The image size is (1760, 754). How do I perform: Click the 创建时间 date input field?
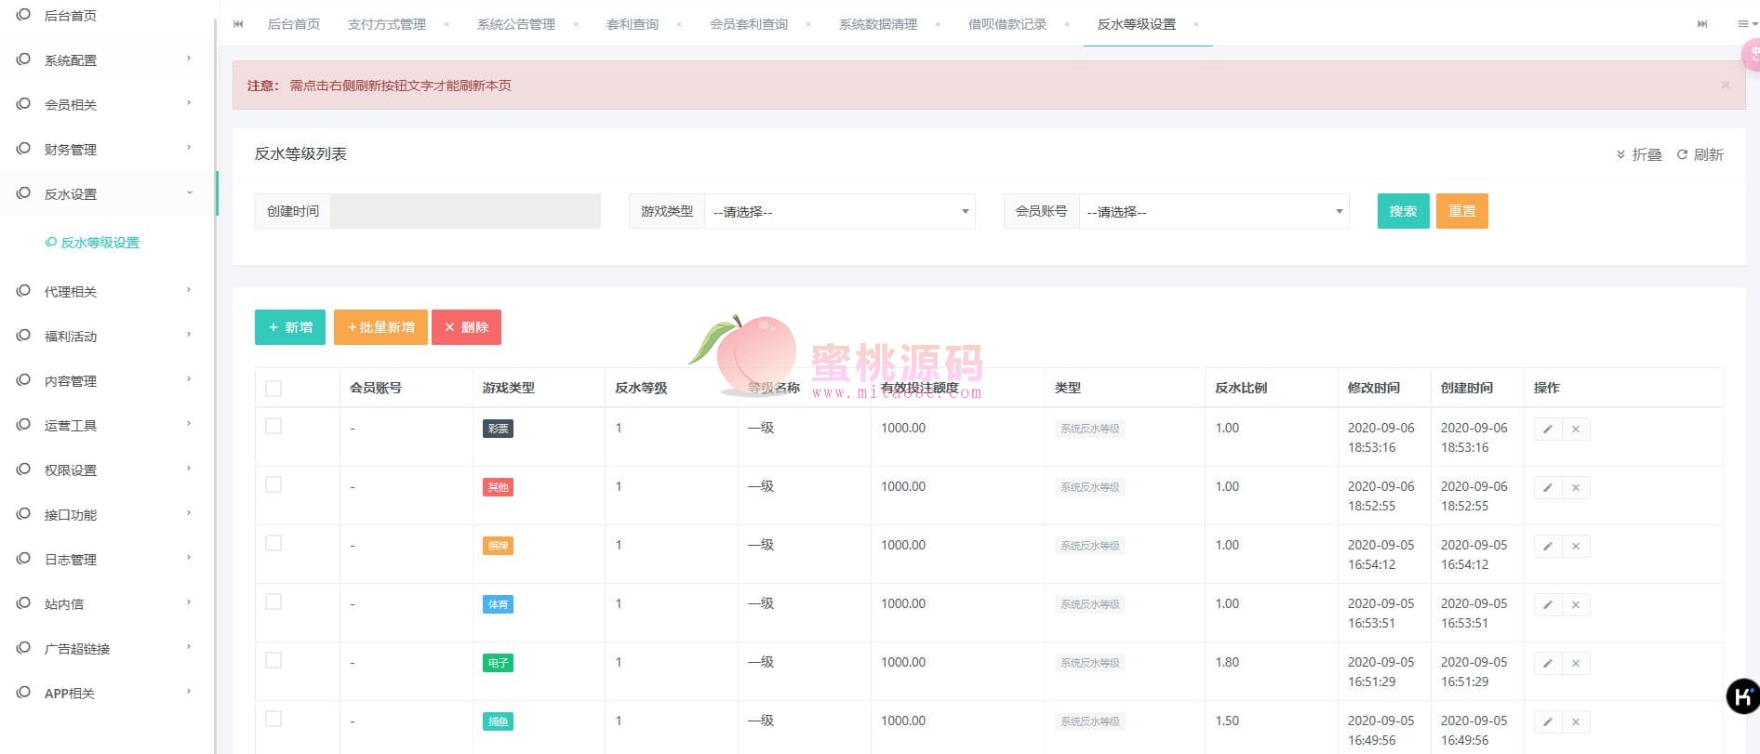coord(465,211)
